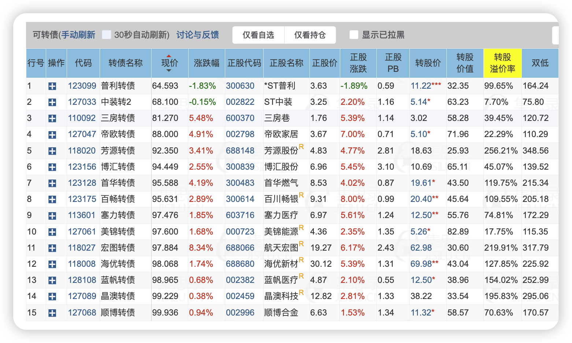Sort by 转股价值 column header

tap(465, 63)
